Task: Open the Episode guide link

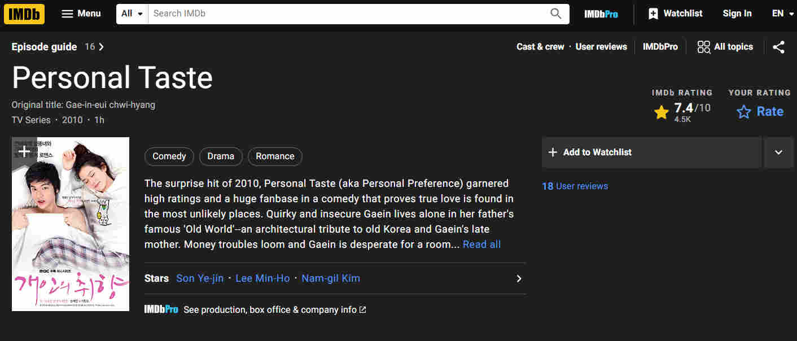Action: point(58,47)
